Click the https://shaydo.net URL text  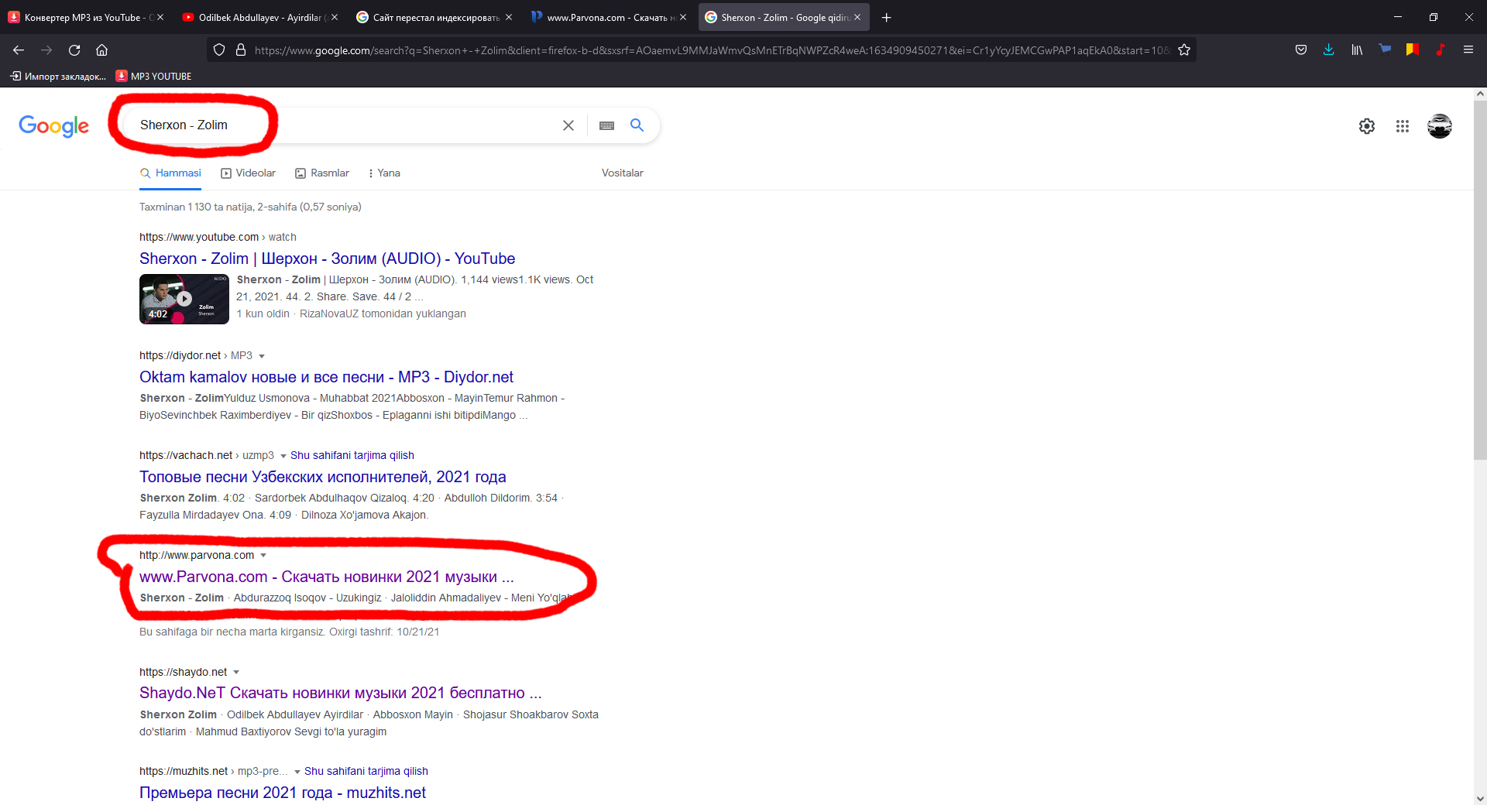coord(184,672)
